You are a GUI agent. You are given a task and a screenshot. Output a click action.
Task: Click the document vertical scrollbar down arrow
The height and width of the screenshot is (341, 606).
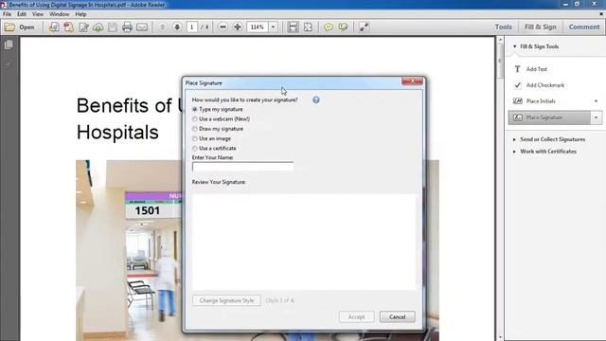pyautogui.click(x=500, y=337)
